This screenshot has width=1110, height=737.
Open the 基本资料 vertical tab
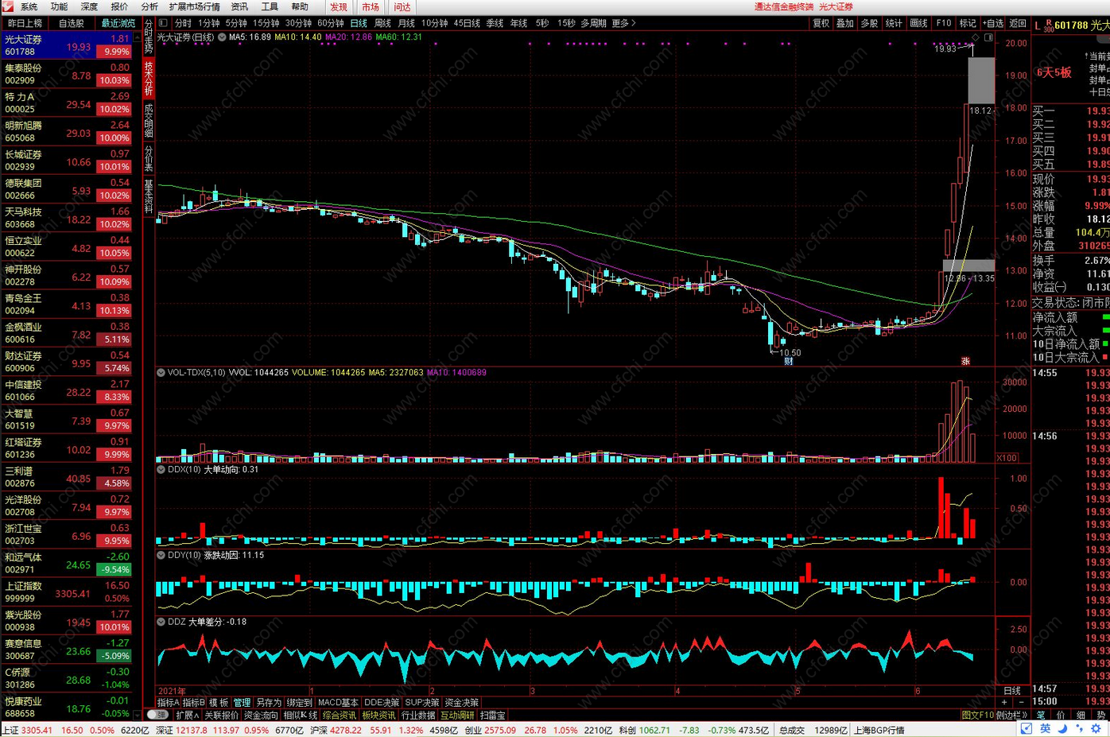(x=149, y=196)
